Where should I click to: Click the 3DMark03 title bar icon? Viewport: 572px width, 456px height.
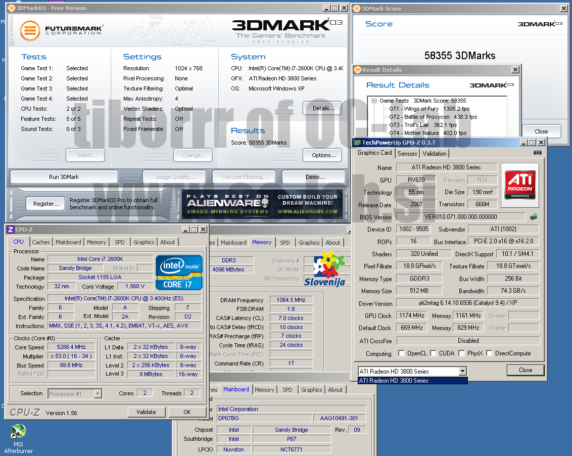click(x=11, y=8)
